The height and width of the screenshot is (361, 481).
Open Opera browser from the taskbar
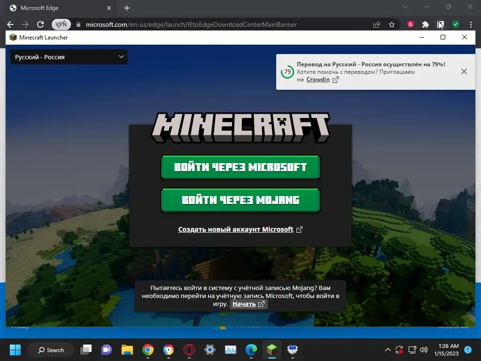[189, 350]
